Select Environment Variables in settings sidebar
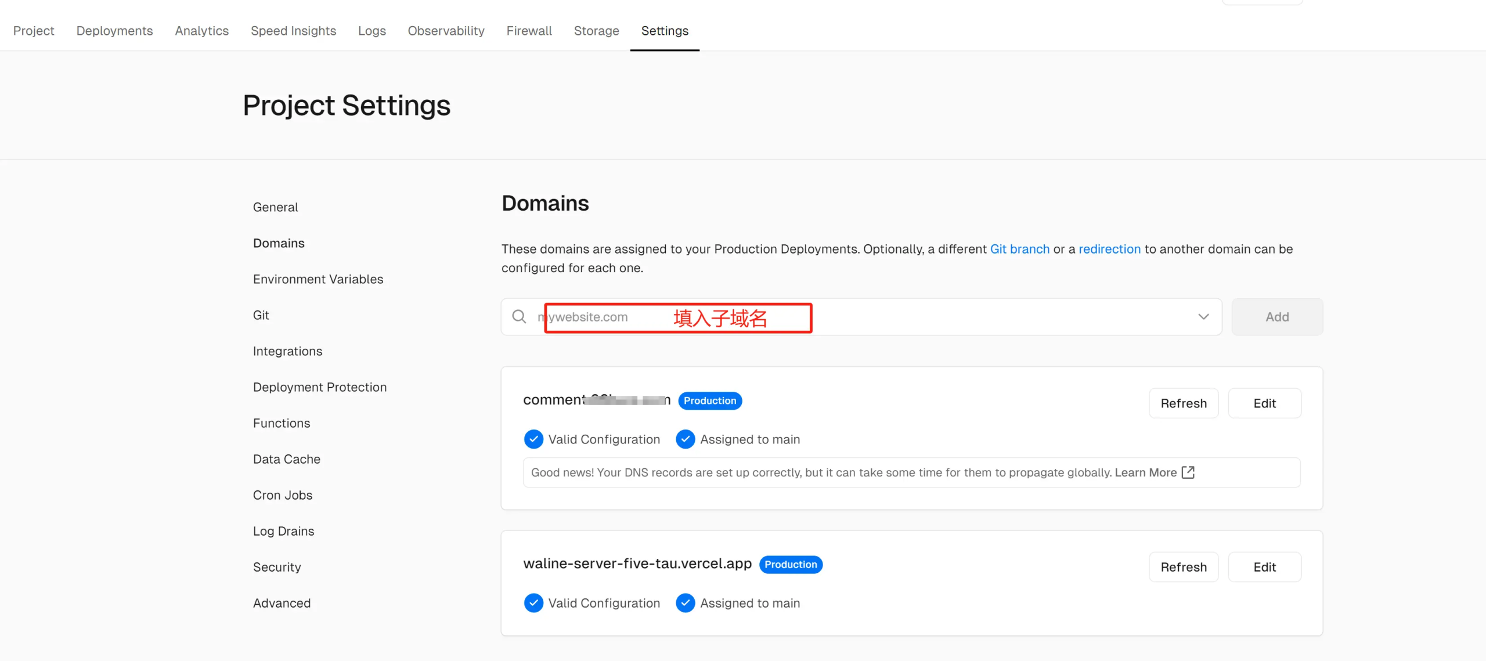 point(318,279)
